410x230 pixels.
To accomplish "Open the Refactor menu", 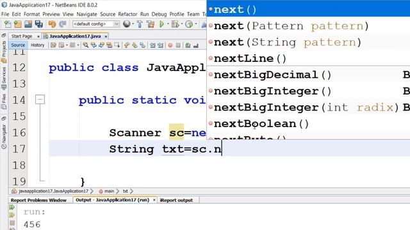I will [x=127, y=14].
